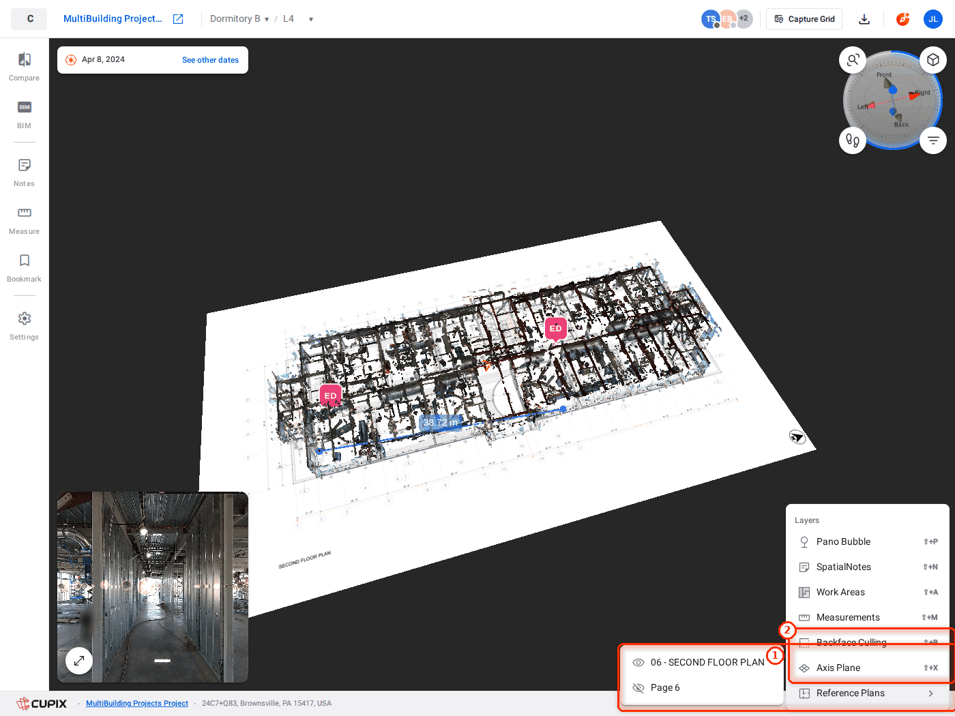Click the blue measurement endpoint near stairs
This screenshot has width=955, height=716.
[563, 409]
